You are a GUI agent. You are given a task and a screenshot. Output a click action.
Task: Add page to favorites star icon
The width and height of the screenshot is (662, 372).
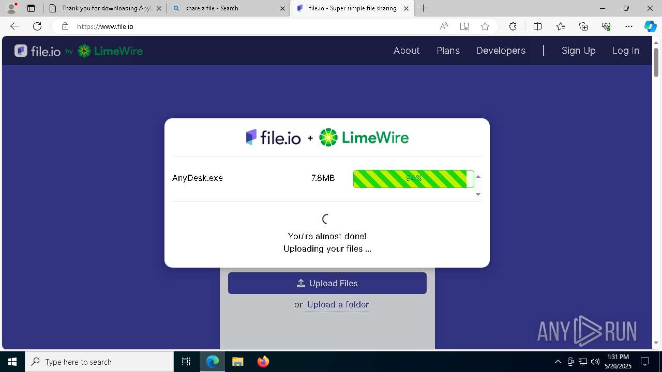point(485,26)
